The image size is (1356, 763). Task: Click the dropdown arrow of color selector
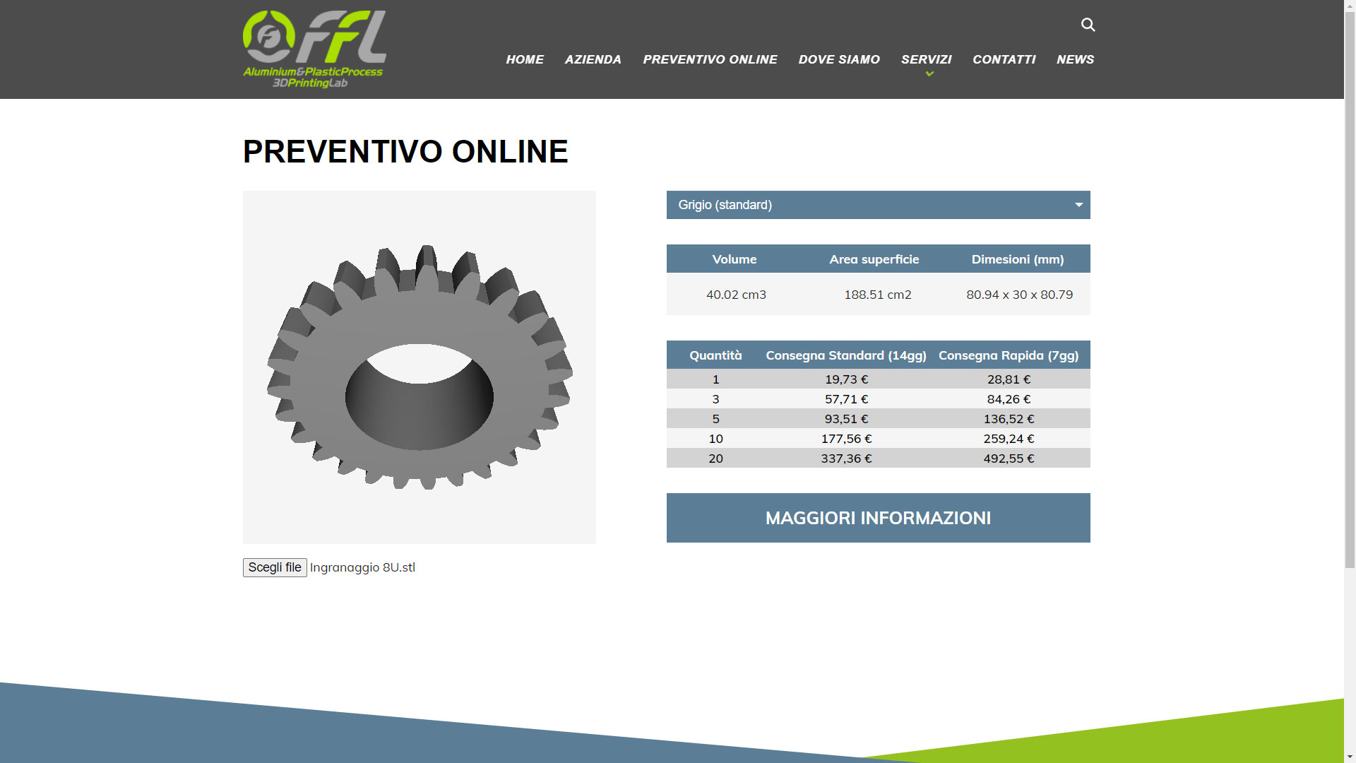[x=1078, y=205]
